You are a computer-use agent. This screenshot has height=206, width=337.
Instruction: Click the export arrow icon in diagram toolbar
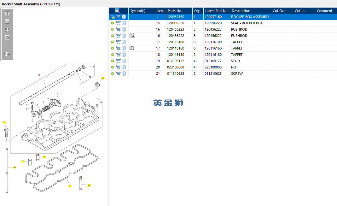pos(7,54)
